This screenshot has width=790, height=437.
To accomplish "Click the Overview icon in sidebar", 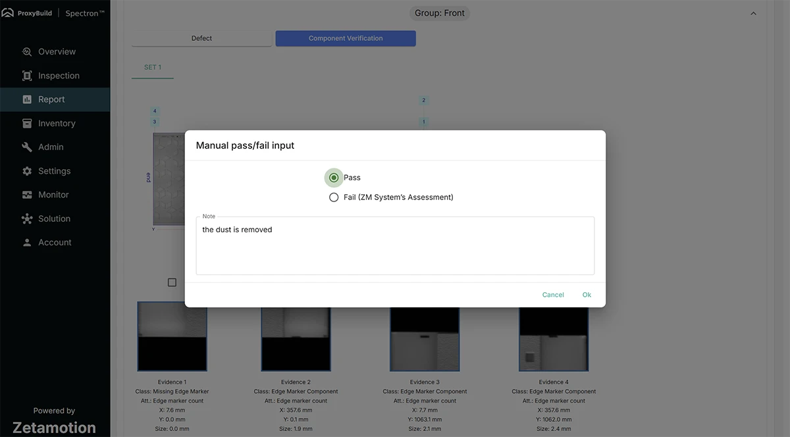I will click(27, 52).
